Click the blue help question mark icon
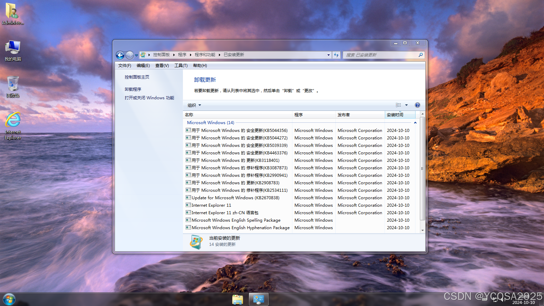This screenshot has height=306, width=544. [418, 105]
